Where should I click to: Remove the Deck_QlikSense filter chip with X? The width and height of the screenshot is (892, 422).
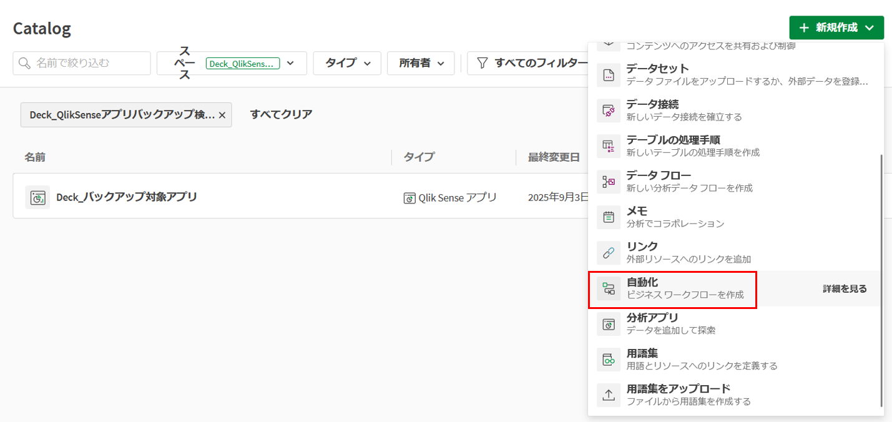222,115
